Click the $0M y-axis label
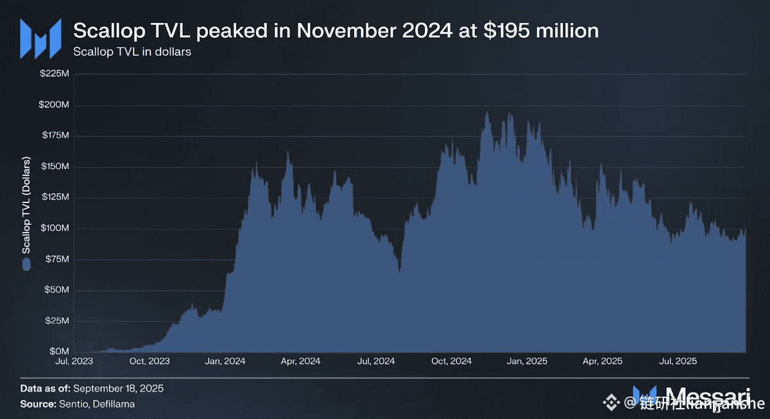Screen dimensions: 770x419 pos(58,352)
